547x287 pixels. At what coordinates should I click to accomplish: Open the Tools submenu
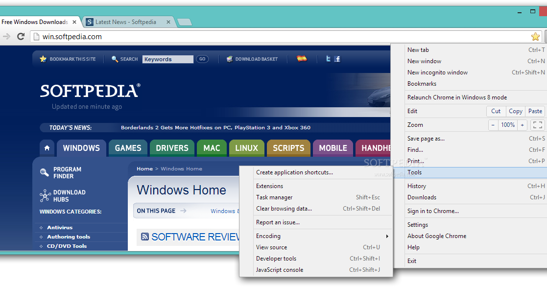tap(470, 172)
